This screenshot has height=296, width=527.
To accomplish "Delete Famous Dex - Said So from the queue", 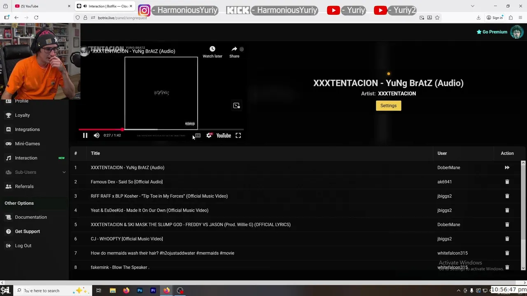I will click(507, 182).
